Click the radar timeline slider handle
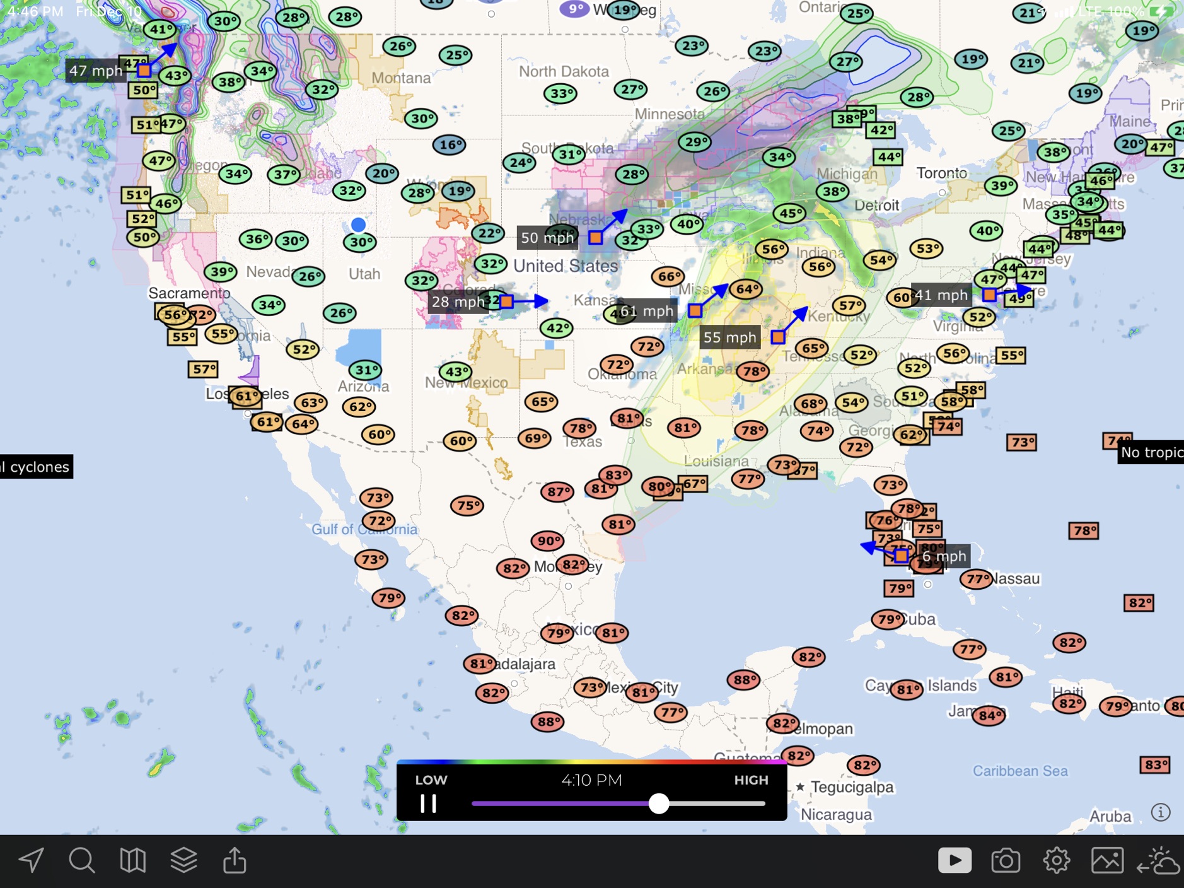This screenshot has height=888, width=1184. tap(659, 803)
